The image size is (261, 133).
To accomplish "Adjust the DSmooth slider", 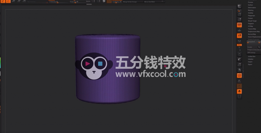I will pyautogui.click(x=252, y=42).
